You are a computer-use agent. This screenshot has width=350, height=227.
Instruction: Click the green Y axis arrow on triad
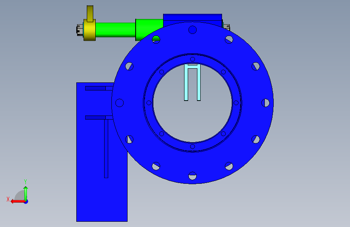pos(26,193)
